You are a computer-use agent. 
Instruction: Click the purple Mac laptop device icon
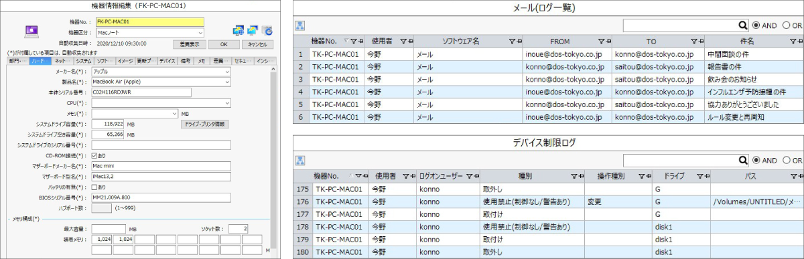31,31
